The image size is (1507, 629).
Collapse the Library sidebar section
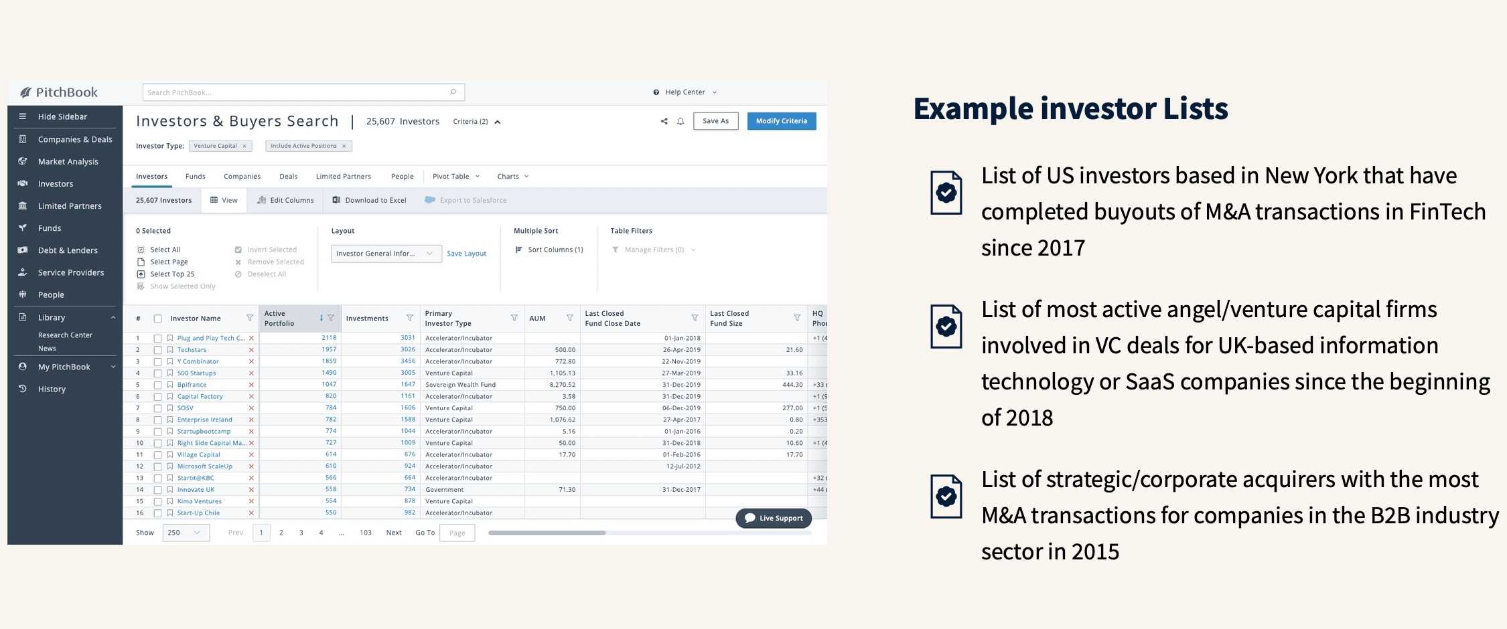[113, 317]
